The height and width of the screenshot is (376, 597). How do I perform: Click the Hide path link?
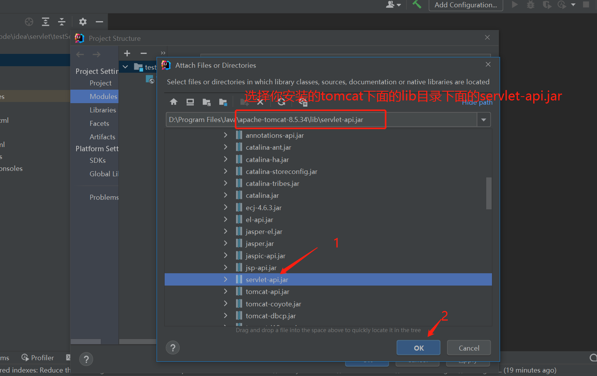coord(477,102)
